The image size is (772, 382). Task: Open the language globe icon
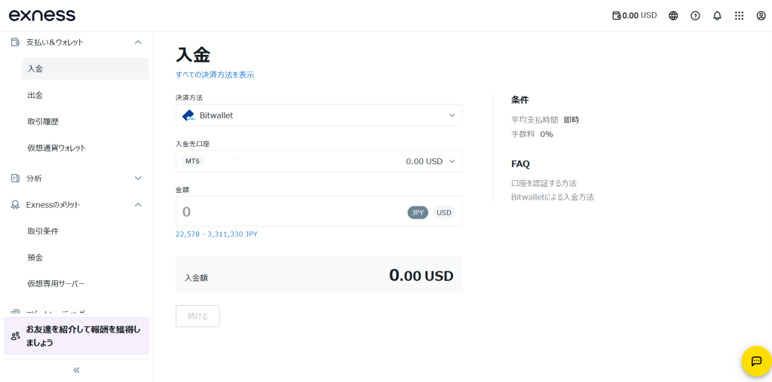point(673,16)
